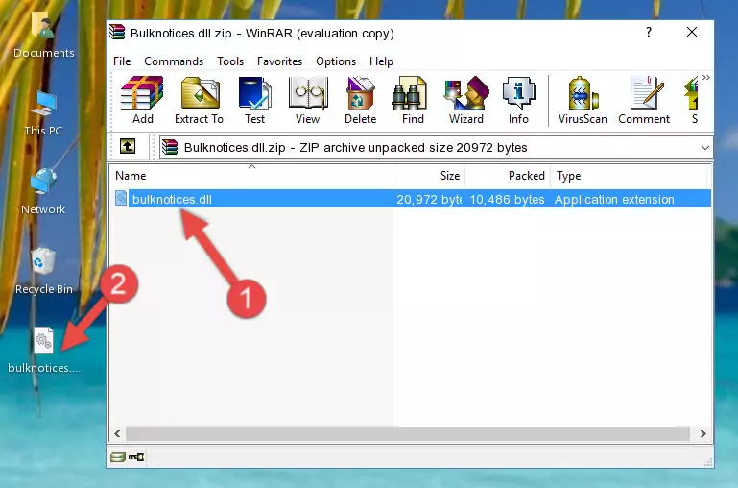Start the VirusScan tool
Viewport: 738px width, 488px height.
pyautogui.click(x=583, y=100)
